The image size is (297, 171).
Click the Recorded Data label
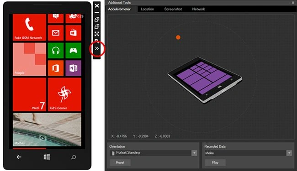[215, 146]
